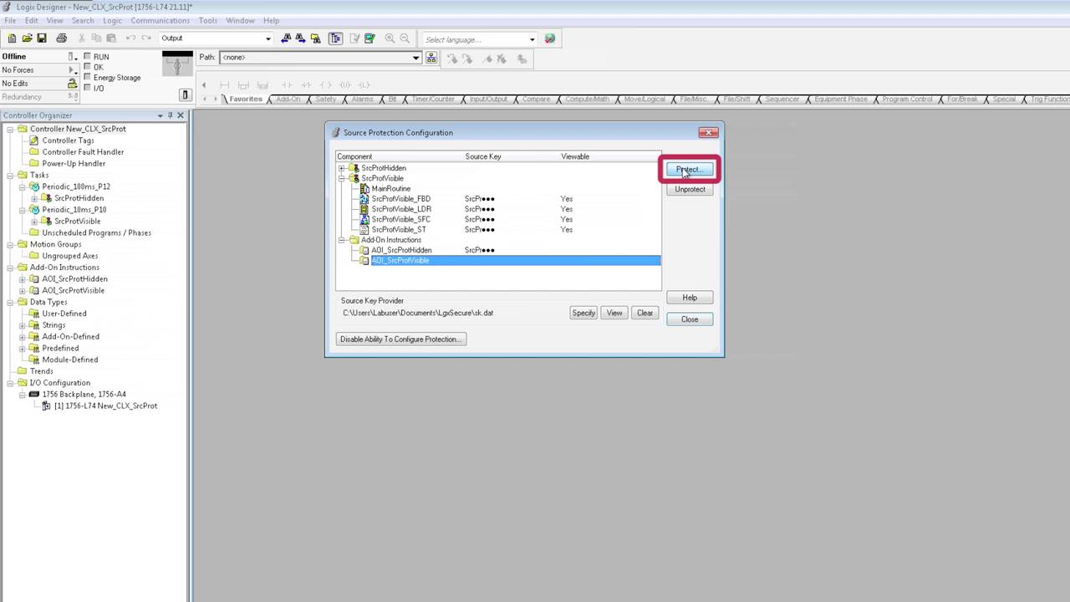Image resolution: width=1070 pixels, height=602 pixels.
Task: Toggle the RUN status checkbox
Action: point(88,56)
